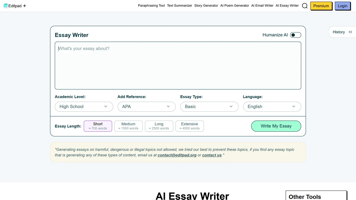Select AI Essay Writer nav item
Image resolution: width=356 pixels, height=200 pixels.
287,6
